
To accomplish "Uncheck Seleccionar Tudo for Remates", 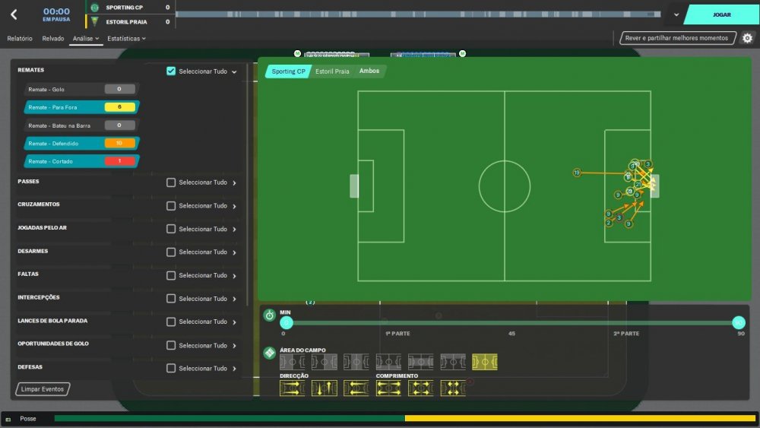I will [170, 71].
